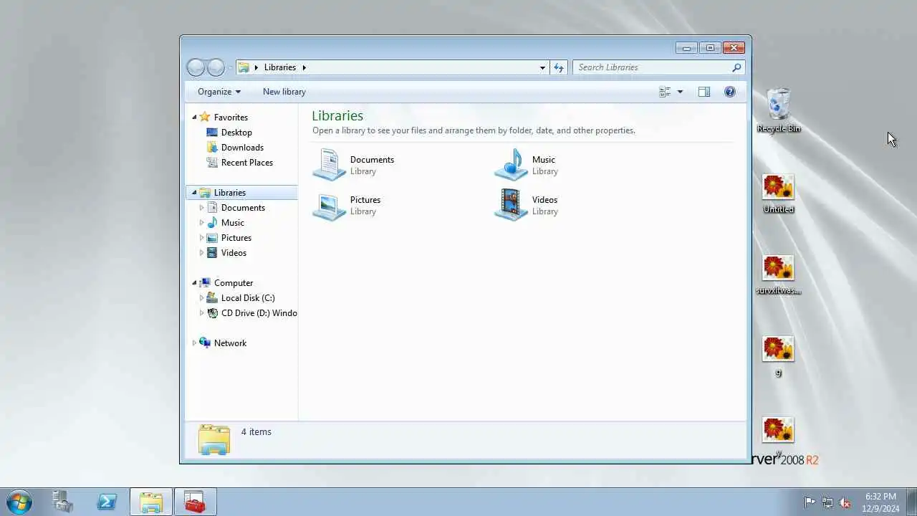Open the Music library icon

pos(512,165)
